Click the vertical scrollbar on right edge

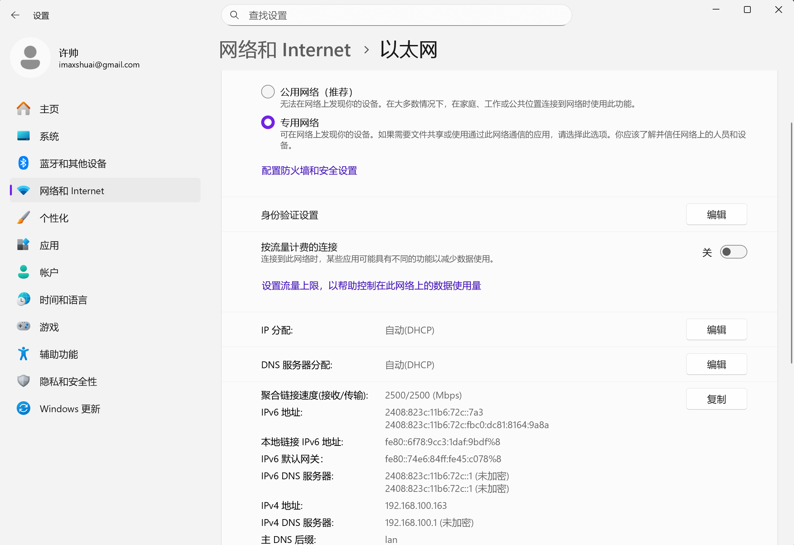(791, 243)
